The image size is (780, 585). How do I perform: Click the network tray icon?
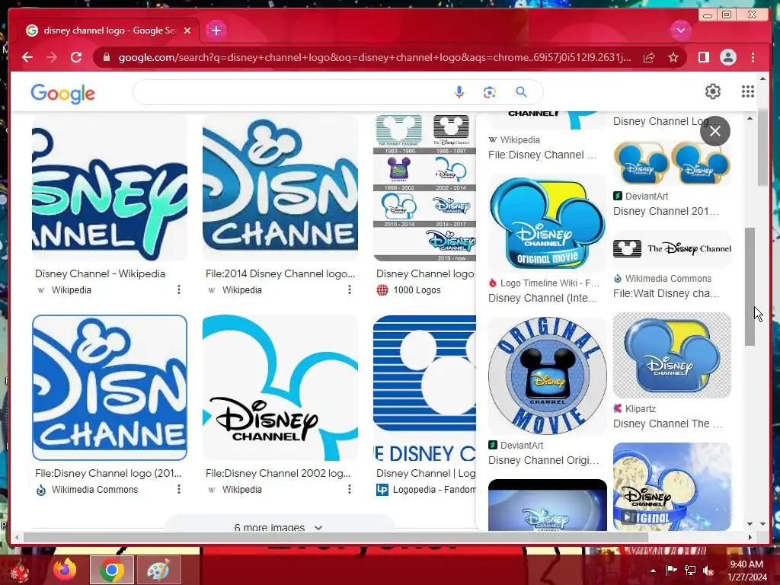(x=690, y=571)
